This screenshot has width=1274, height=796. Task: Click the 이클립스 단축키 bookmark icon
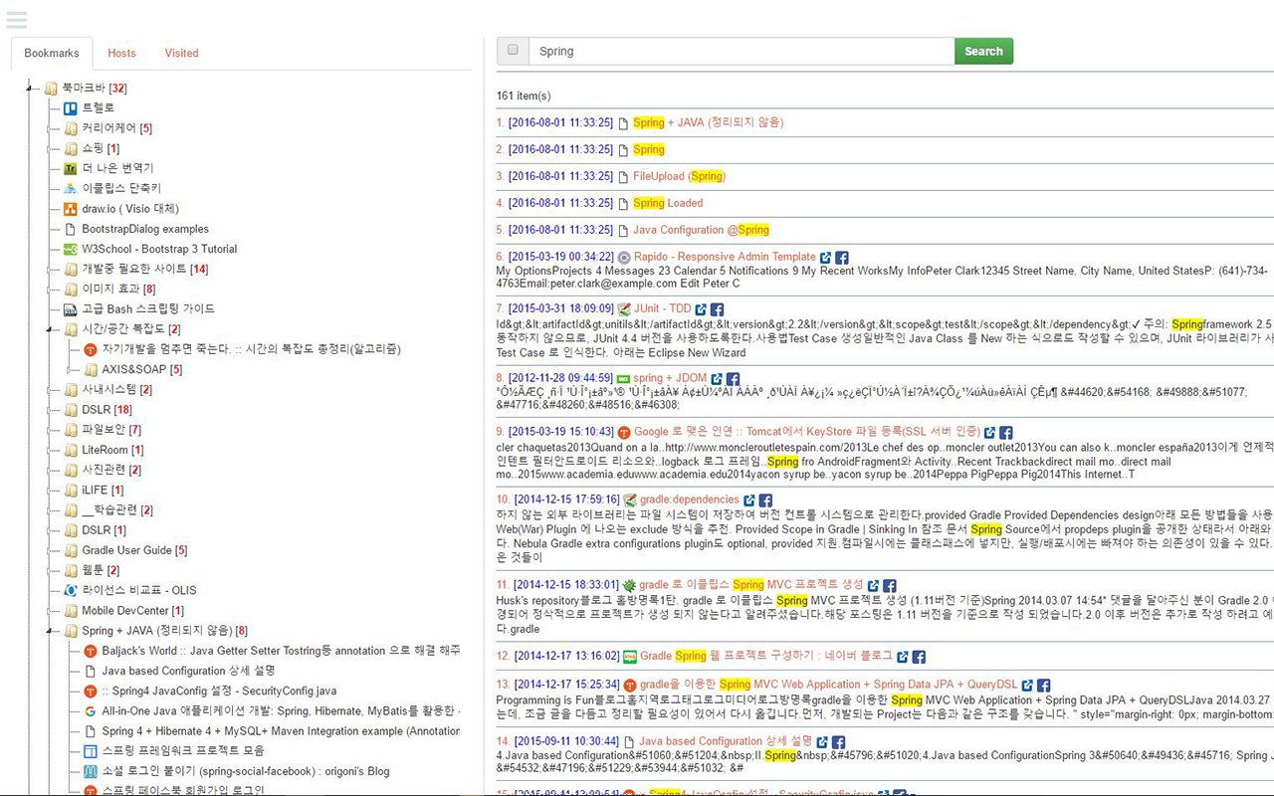click(x=71, y=189)
